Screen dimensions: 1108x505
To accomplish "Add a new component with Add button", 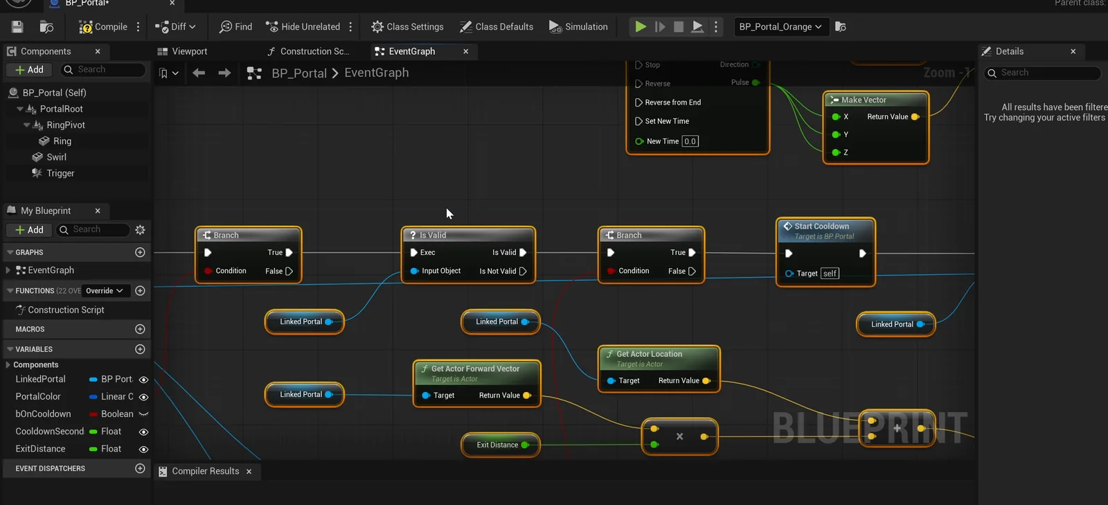I will click(x=29, y=70).
